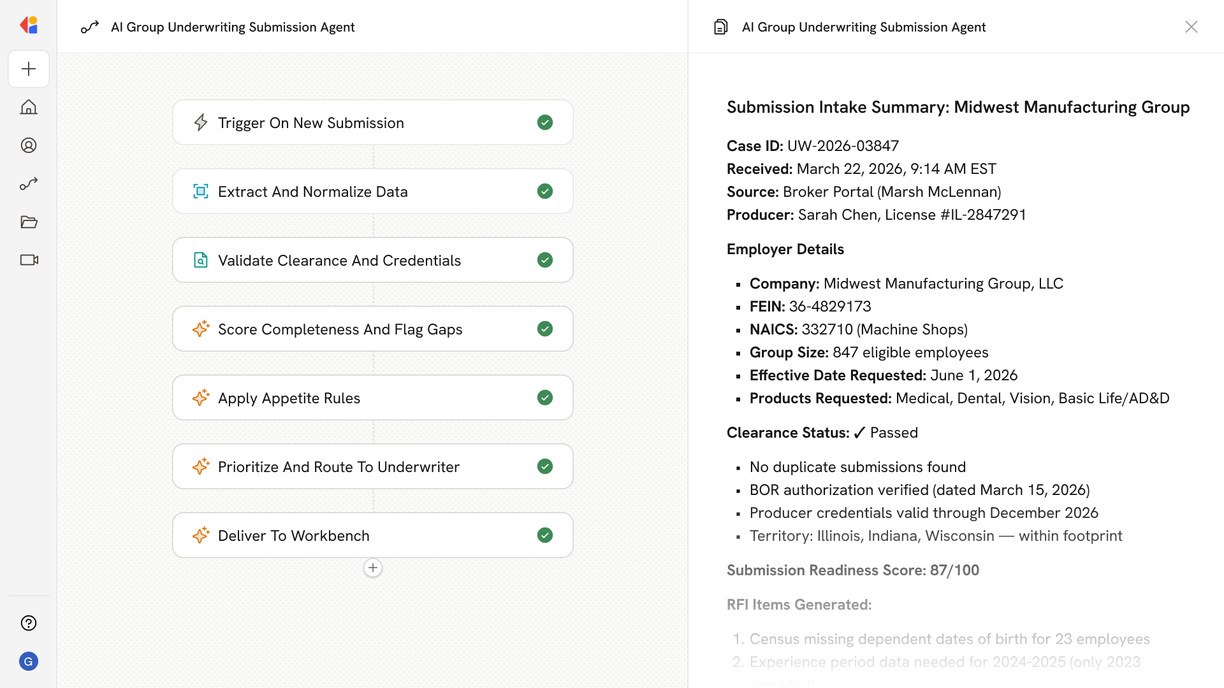Click the document icon in panel header
This screenshot has width=1224, height=688.
[x=720, y=27]
